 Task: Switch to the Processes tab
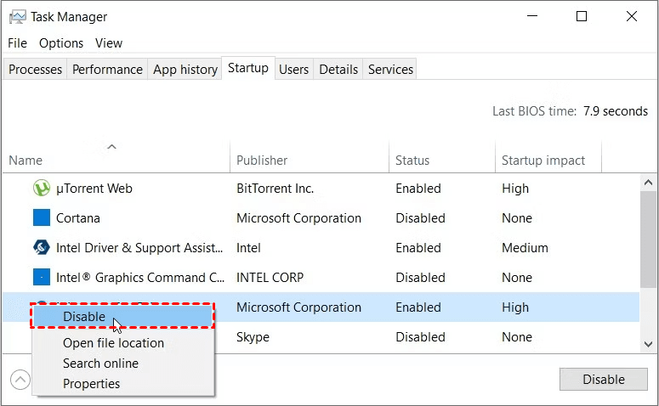click(36, 70)
